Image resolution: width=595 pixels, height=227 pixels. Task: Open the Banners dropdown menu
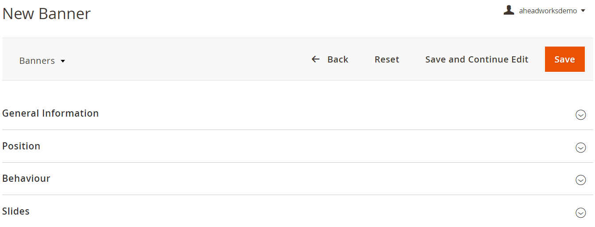point(42,61)
